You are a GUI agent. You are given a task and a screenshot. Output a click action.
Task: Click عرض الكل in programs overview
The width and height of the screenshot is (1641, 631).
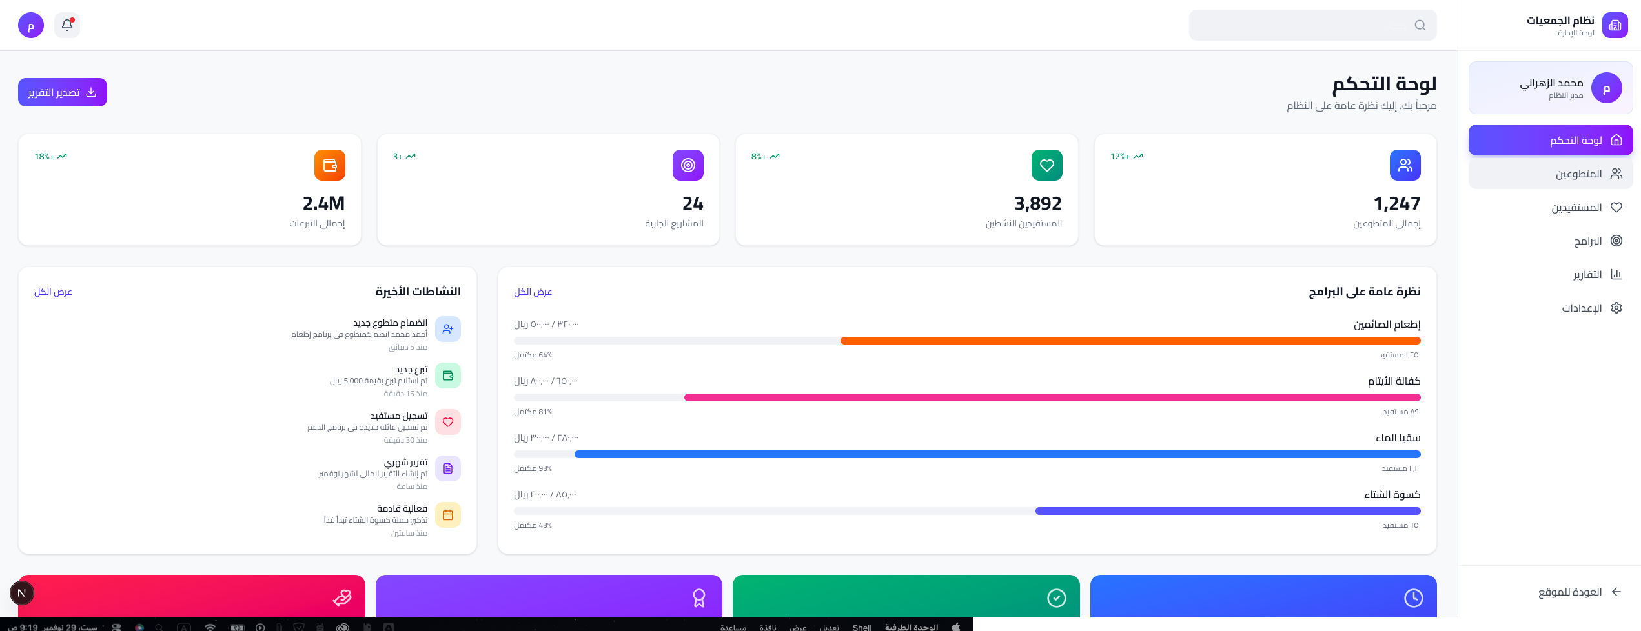pyautogui.click(x=533, y=292)
